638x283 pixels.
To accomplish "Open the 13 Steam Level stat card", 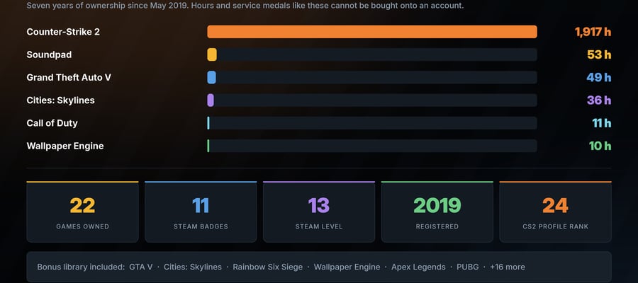I will coord(319,212).
